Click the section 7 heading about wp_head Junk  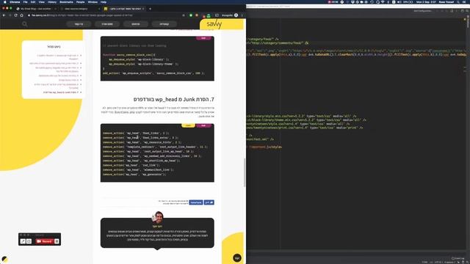point(174,100)
